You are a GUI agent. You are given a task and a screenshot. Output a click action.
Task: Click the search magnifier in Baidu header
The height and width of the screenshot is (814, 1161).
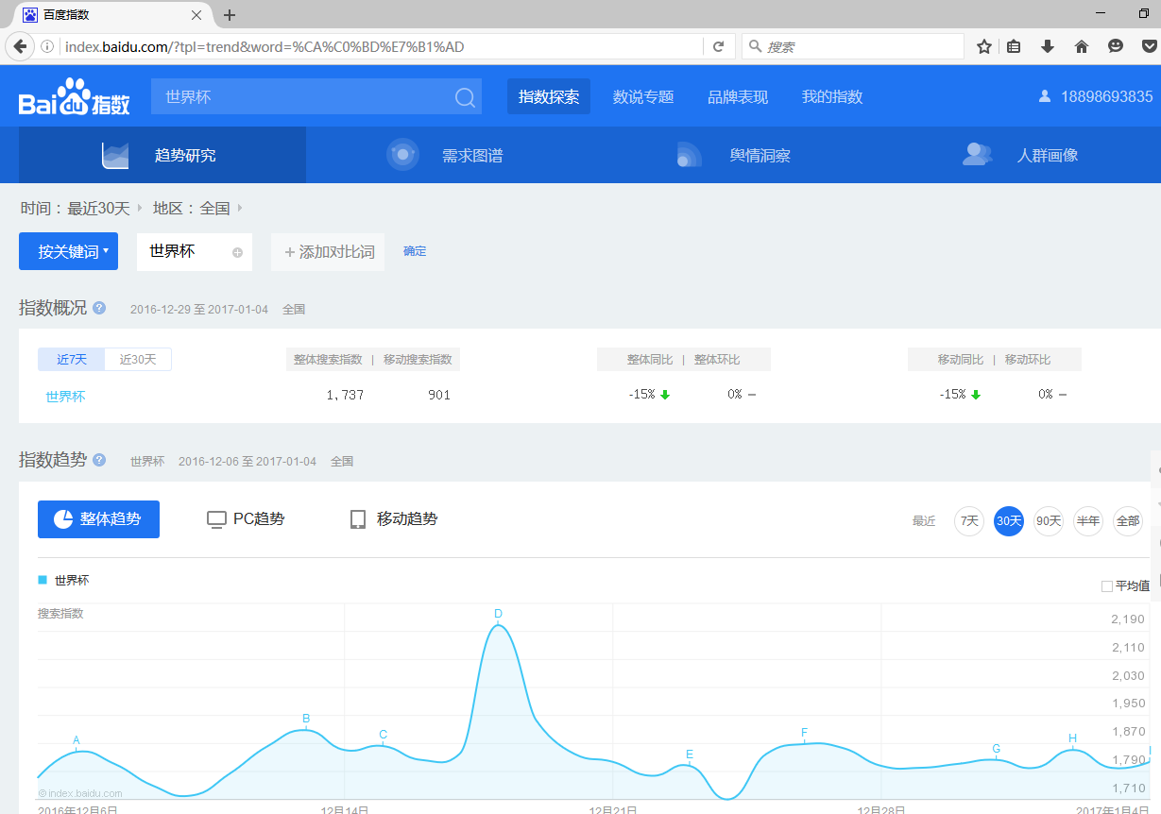click(465, 97)
